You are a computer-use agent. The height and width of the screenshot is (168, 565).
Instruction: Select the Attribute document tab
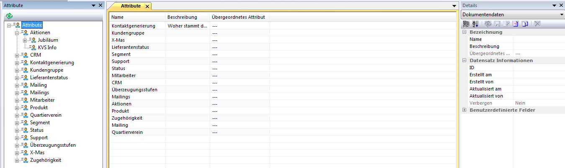[130, 6]
